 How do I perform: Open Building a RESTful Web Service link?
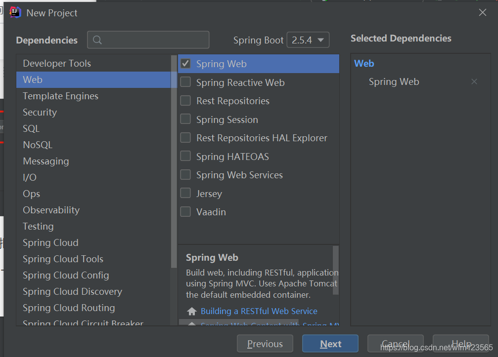[x=259, y=312]
